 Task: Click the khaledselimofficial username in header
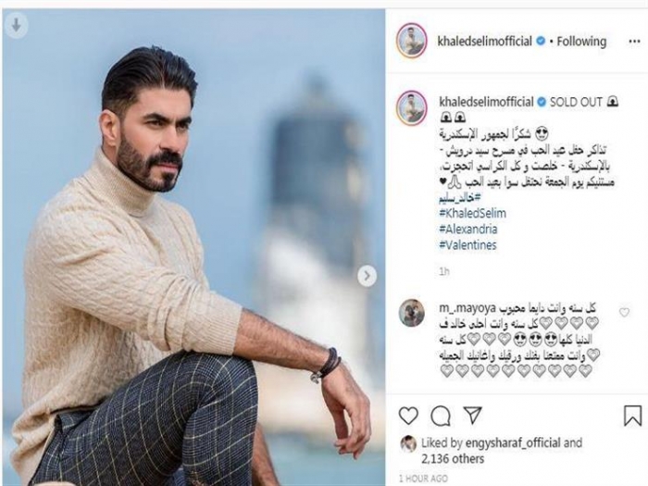tap(485, 42)
